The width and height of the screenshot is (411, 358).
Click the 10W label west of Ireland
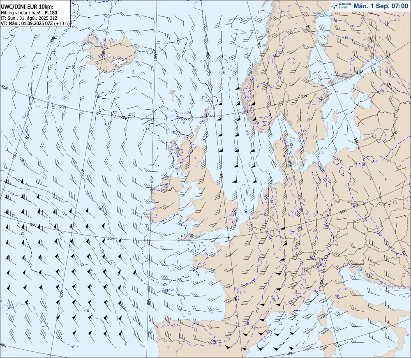(x=151, y=180)
